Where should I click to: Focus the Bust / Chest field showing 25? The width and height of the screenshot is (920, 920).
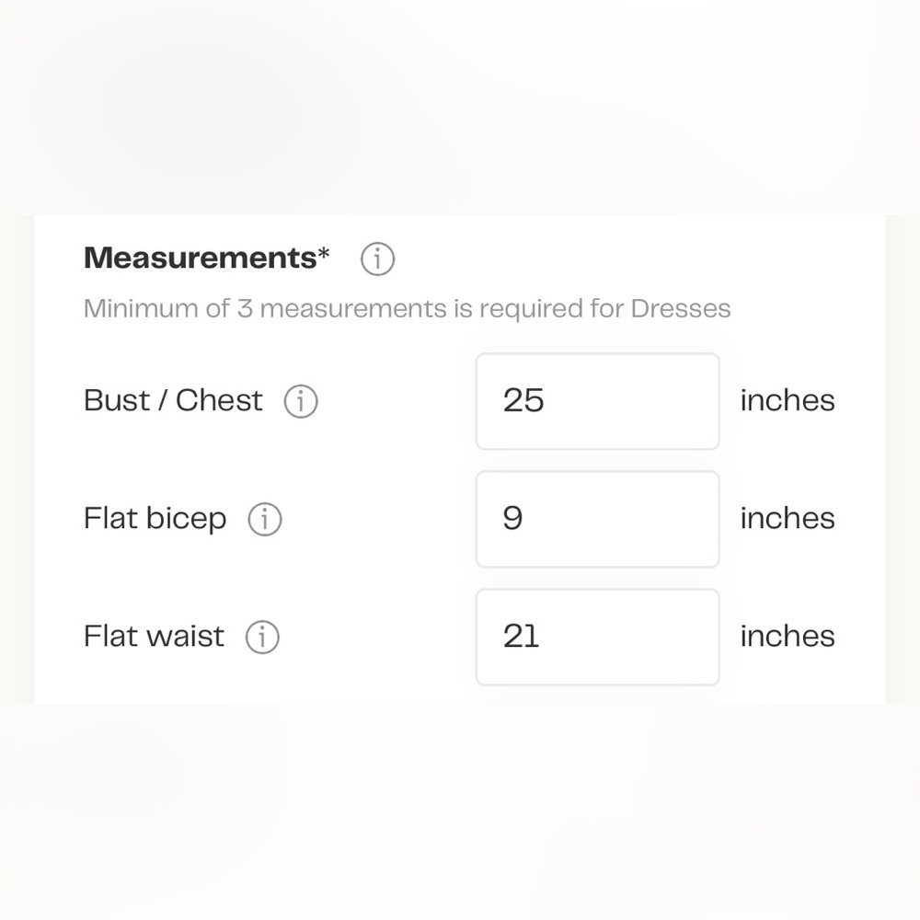(x=597, y=401)
